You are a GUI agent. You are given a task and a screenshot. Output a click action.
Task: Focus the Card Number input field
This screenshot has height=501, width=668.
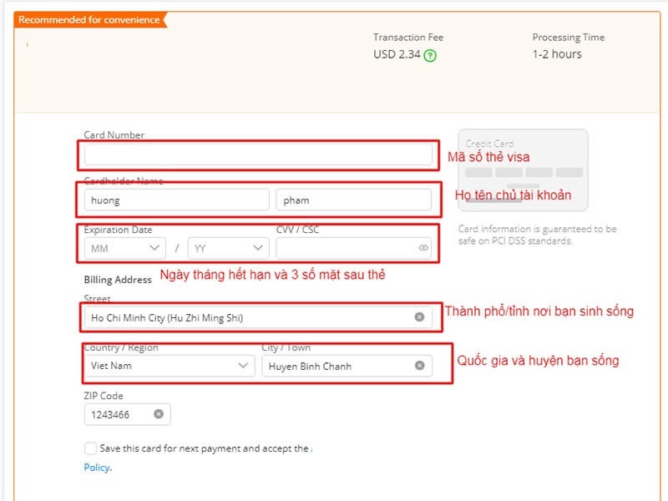[x=258, y=155]
